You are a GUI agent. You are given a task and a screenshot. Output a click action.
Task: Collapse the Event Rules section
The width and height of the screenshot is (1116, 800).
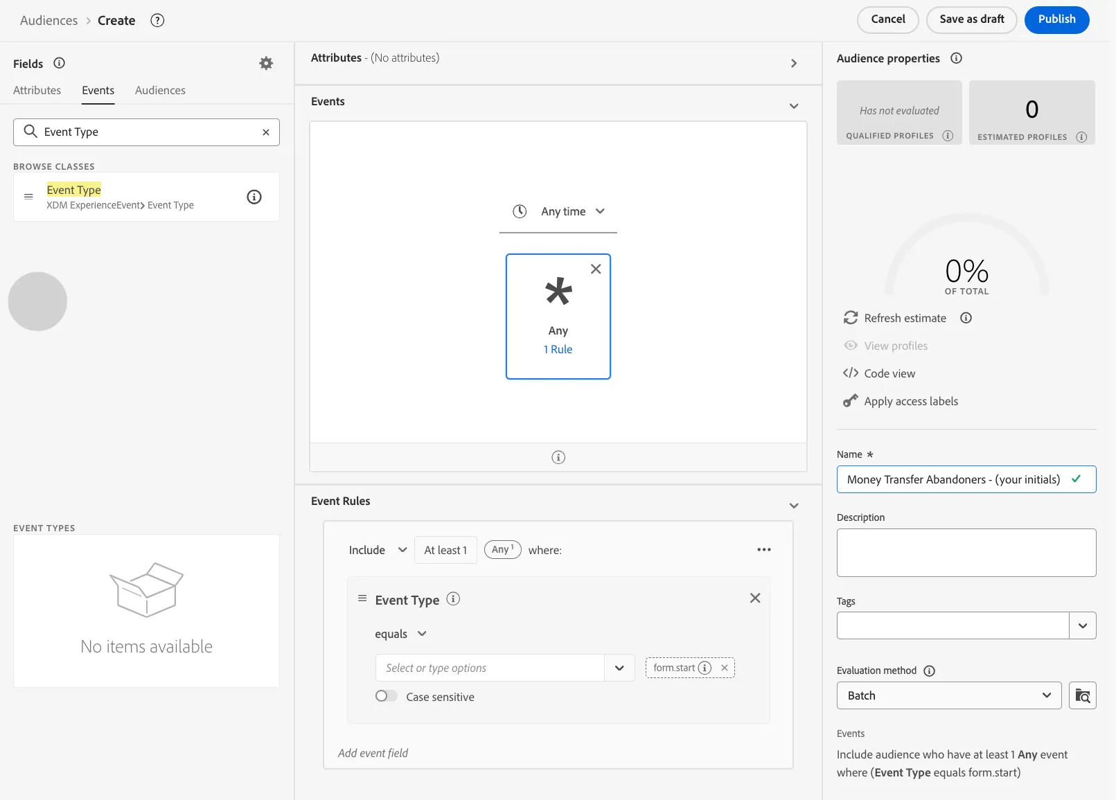pos(794,506)
